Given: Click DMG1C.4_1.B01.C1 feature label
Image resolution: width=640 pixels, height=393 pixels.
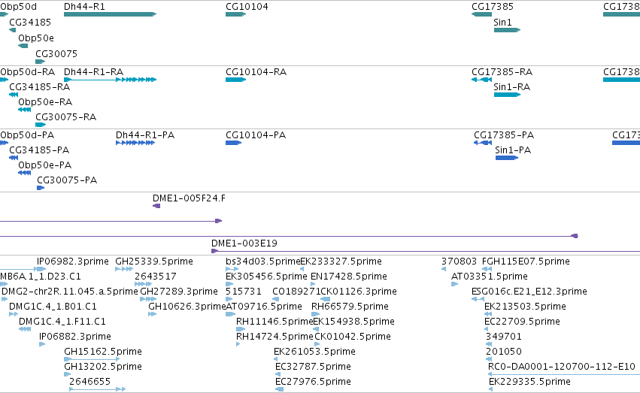Looking at the screenshot, I should pyautogui.click(x=53, y=307).
